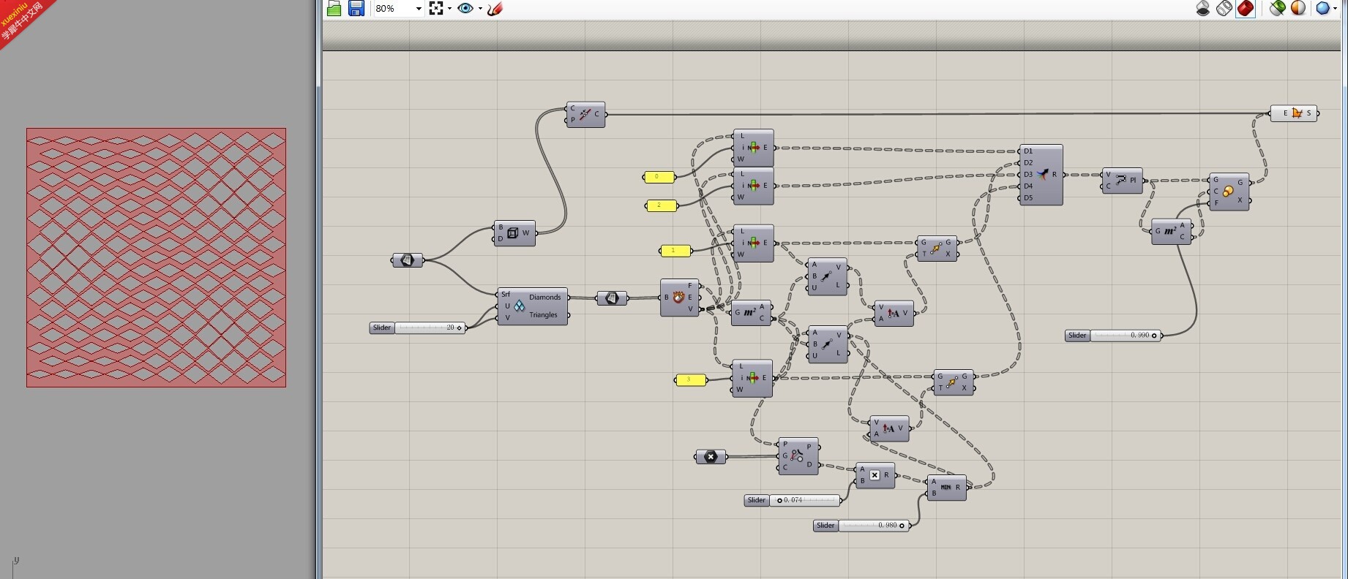
Task: Switch to wireframe preview mode
Action: tap(1224, 9)
